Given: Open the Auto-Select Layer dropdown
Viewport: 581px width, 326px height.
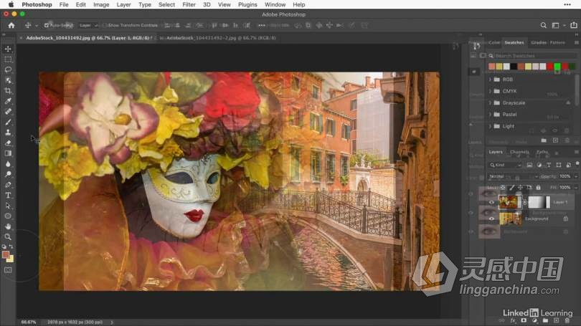Looking at the screenshot, I should [x=88, y=25].
